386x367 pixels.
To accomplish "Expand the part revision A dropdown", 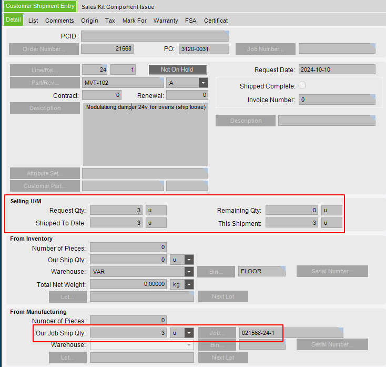I will point(203,83).
